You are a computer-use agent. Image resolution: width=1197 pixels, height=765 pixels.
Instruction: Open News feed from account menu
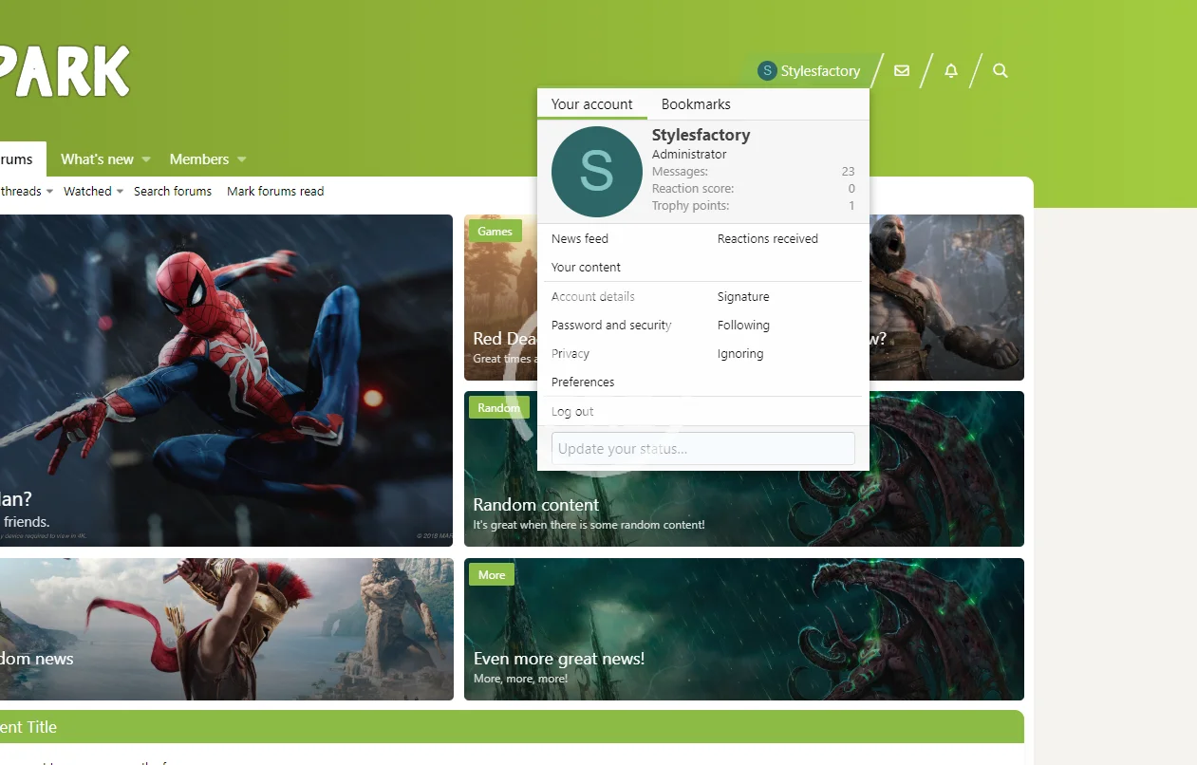[580, 239]
